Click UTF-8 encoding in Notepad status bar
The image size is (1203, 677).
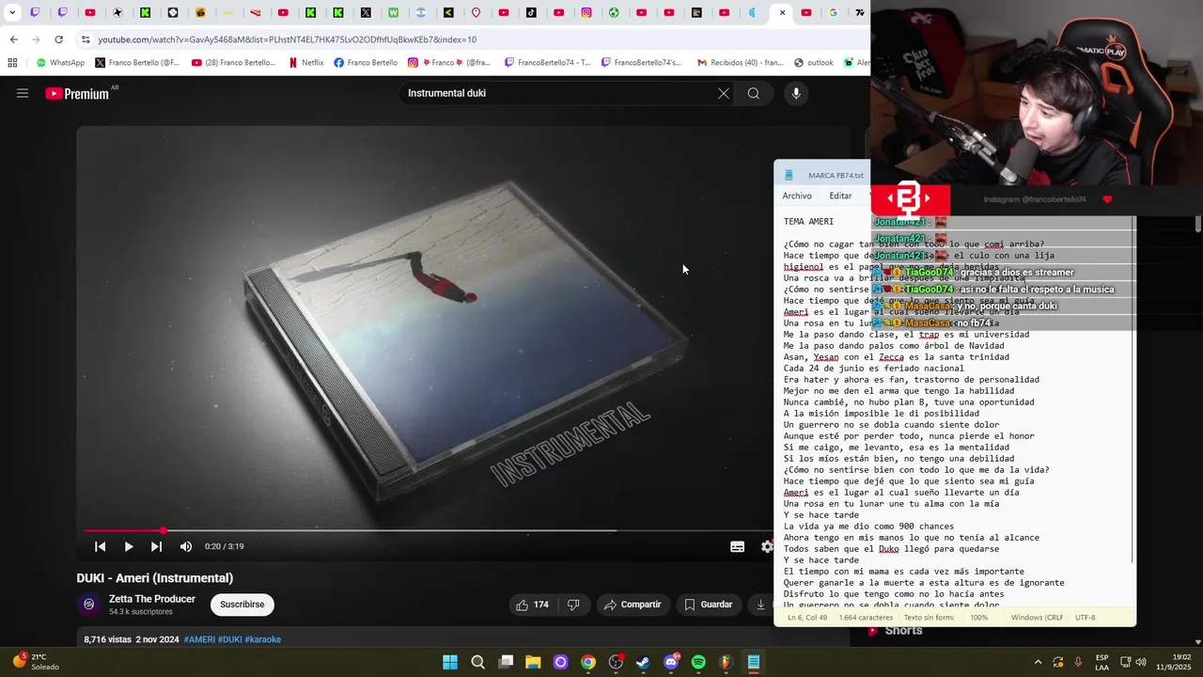[1086, 618]
